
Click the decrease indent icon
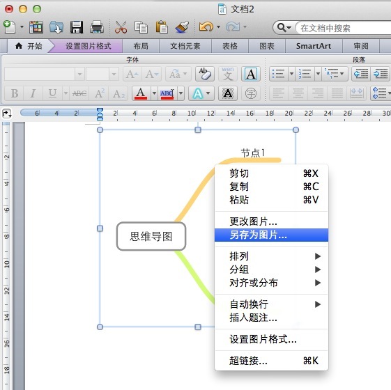pyautogui.click(x=361, y=74)
